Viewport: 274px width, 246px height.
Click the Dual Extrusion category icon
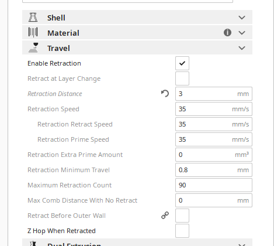coord(33,244)
